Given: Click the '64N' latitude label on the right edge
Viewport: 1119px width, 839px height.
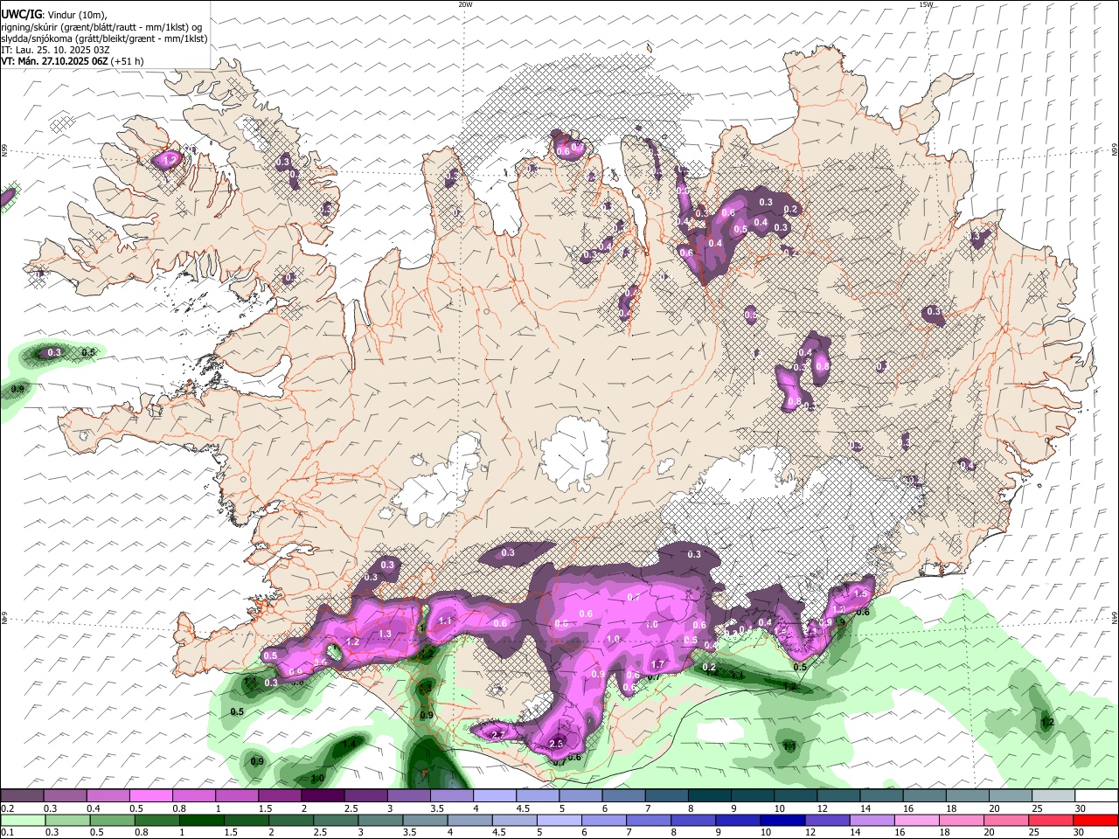Looking at the screenshot, I should (1114, 618).
